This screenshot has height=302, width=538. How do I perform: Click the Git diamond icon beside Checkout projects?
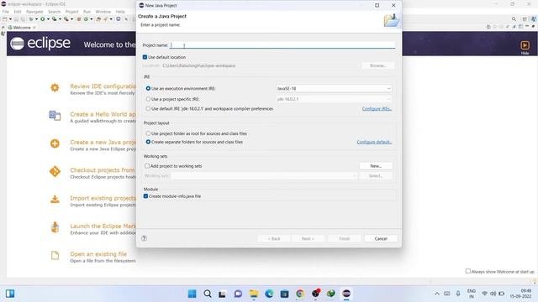coord(55,171)
